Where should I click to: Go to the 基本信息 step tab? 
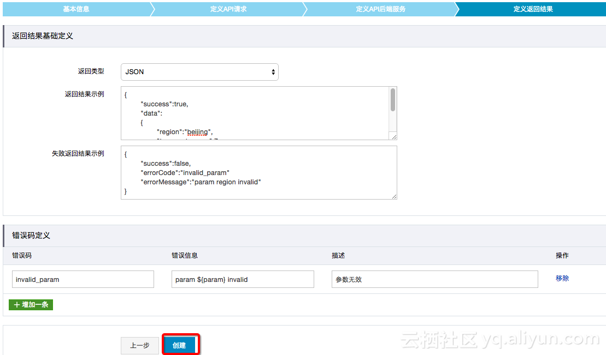76,9
